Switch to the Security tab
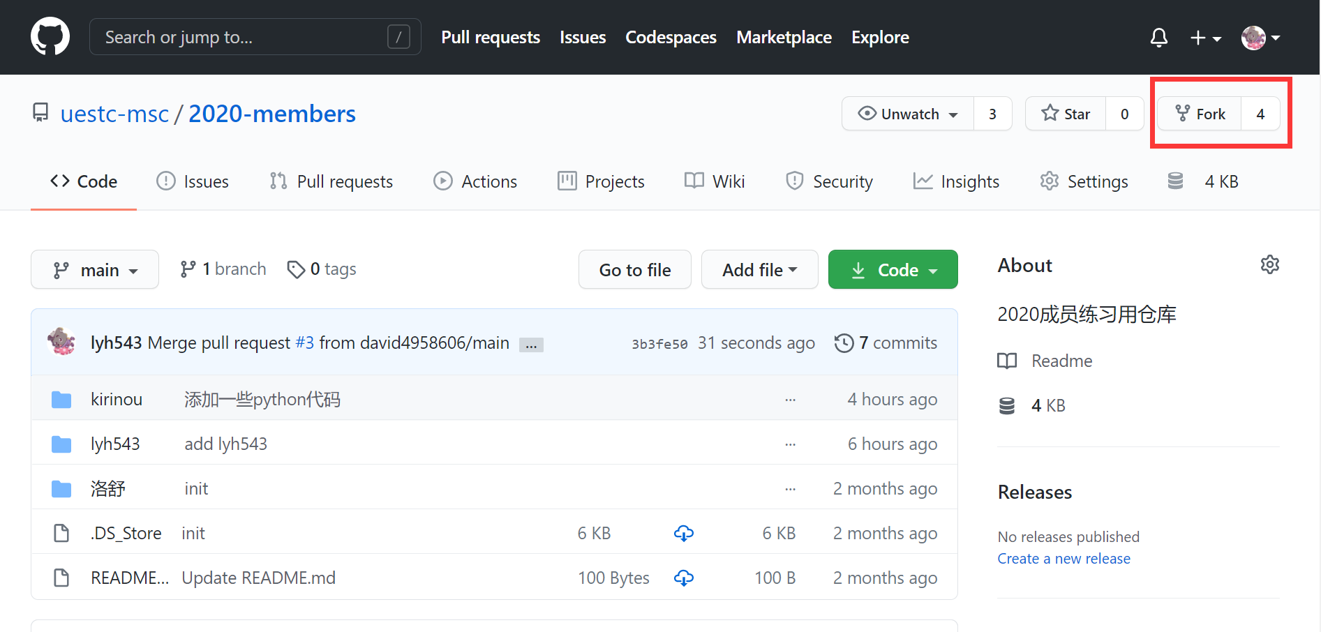The width and height of the screenshot is (1321, 632). [x=829, y=181]
